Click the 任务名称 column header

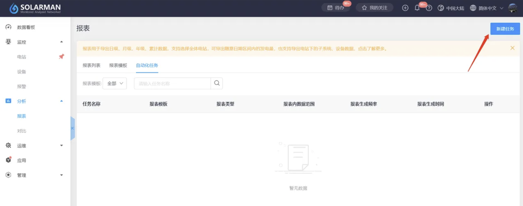pos(91,104)
